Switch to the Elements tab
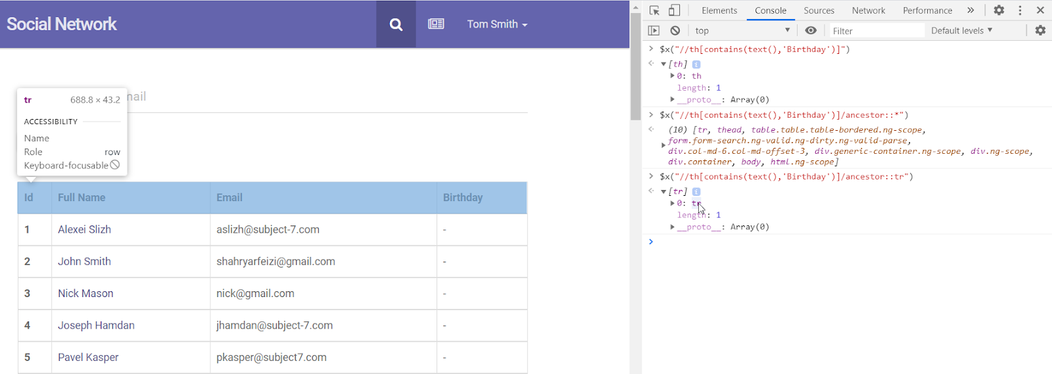Viewport: 1052px width, 374px height. (x=719, y=11)
